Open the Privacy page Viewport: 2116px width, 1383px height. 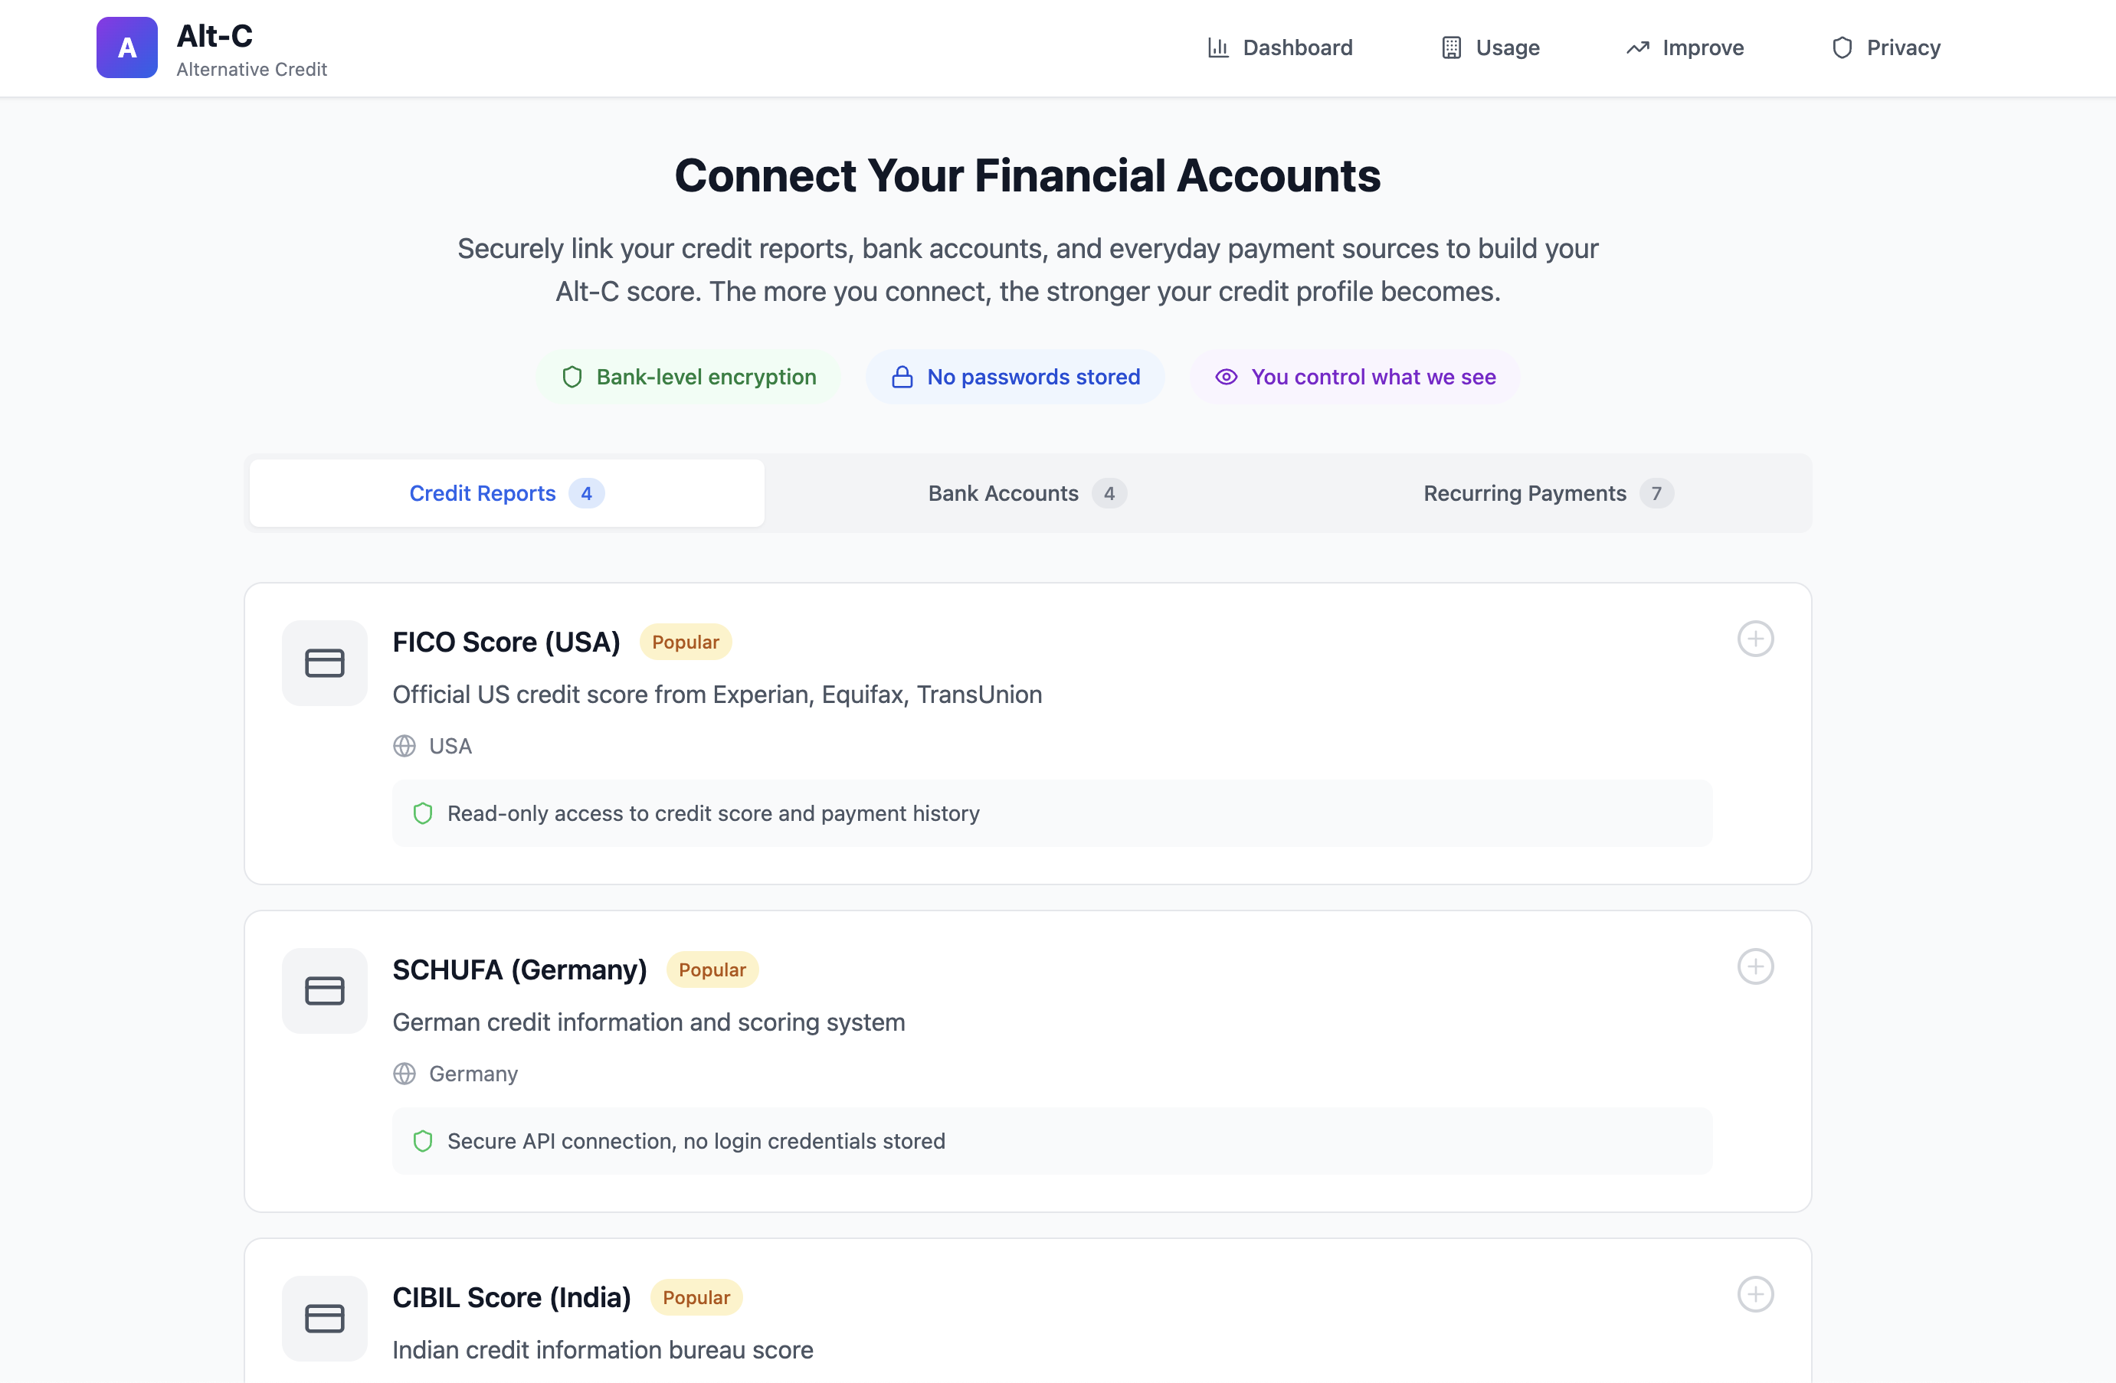click(1885, 48)
